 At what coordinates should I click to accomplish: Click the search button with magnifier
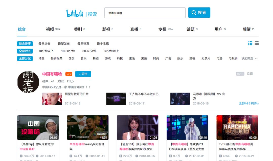[199, 13]
